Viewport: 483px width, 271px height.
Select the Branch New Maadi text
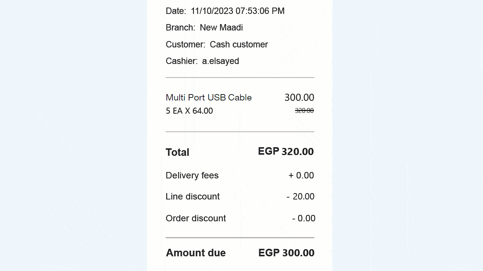click(x=204, y=27)
